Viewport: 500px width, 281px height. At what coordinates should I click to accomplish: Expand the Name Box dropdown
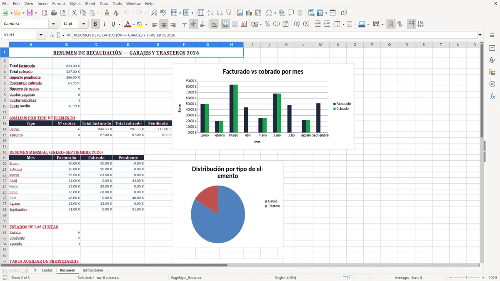coord(41,35)
